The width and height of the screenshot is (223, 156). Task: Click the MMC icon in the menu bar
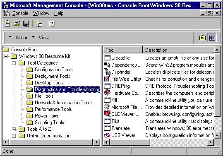[6, 13]
